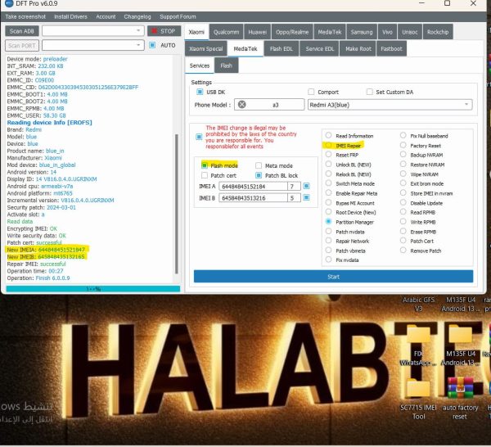Click the IMEI A number input field
Image resolution: width=491 pixels, height=447 pixels.
[253, 186]
